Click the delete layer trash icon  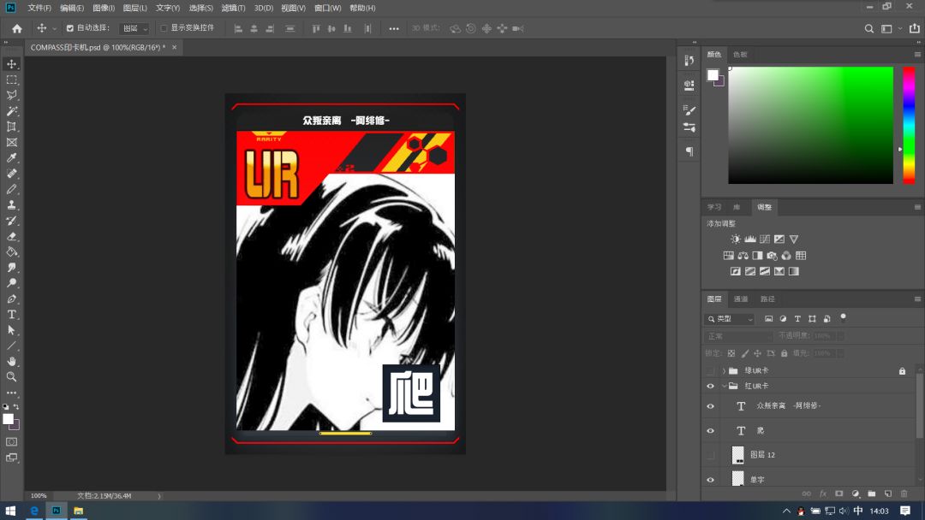pyautogui.click(x=904, y=493)
